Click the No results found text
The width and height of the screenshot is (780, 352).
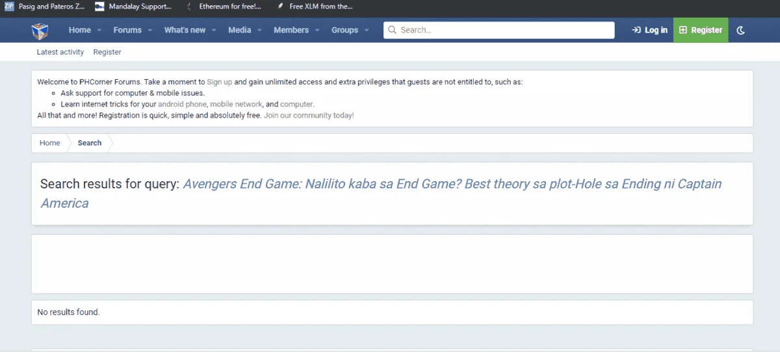pos(68,312)
